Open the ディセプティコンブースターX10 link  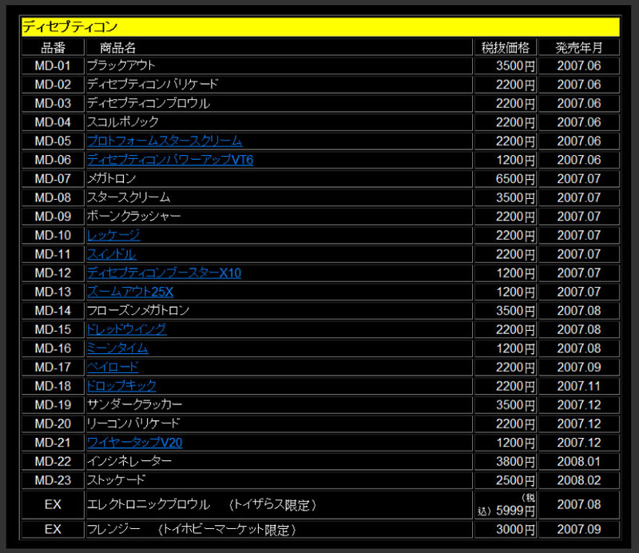(x=164, y=273)
